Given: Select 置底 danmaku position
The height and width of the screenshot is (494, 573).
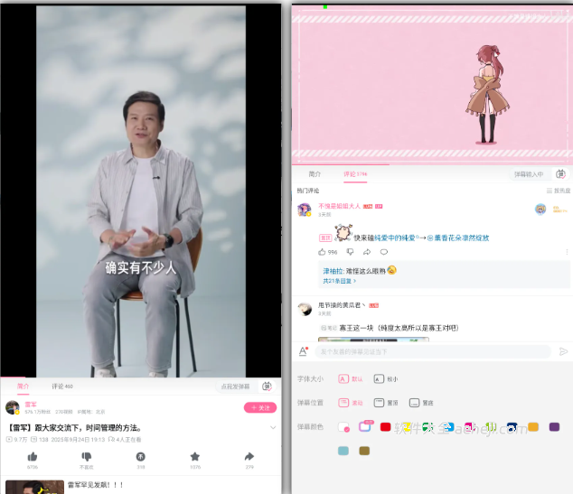Looking at the screenshot, I should [x=421, y=403].
